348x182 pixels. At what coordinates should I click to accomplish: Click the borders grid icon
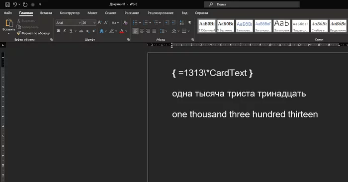184,31
